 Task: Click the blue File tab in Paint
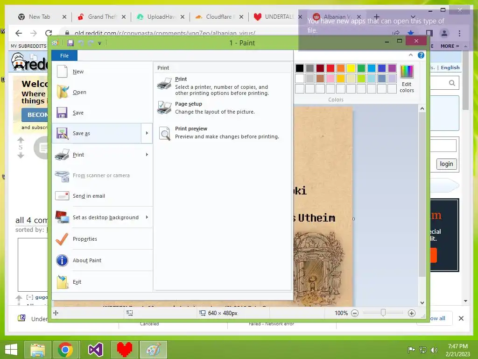64,56
